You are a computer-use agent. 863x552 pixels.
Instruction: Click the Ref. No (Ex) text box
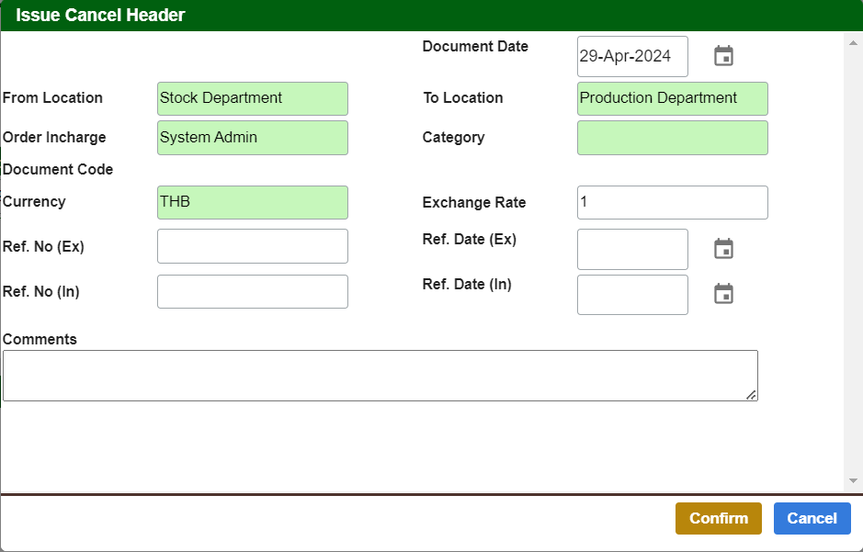pyautogui.click(x=253, y=246)
